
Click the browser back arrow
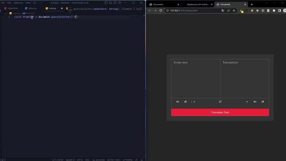[x=150, y=11]
